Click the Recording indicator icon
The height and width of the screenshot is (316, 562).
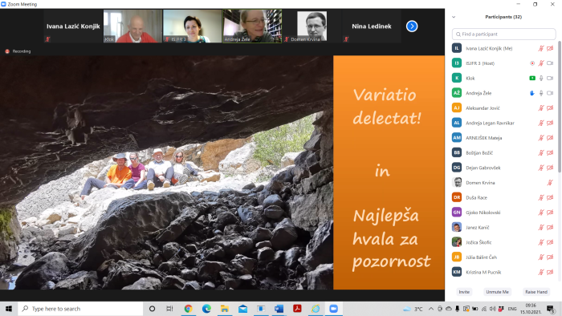tap(7, 51)
